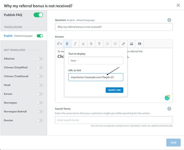Enable the Korean translation toggle
The width and height of the screenshot is (184, 150).
[x=40, y=94]
